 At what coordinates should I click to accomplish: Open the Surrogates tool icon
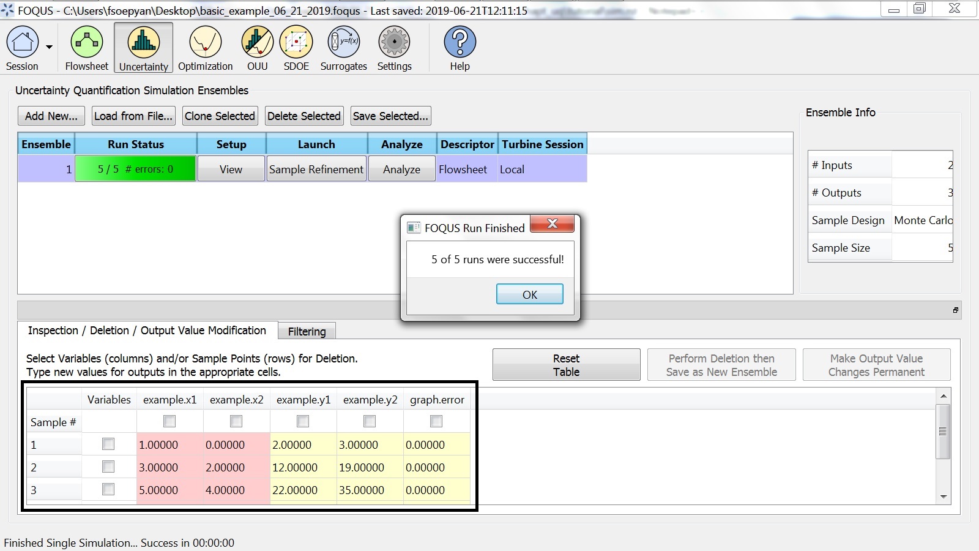343,42
